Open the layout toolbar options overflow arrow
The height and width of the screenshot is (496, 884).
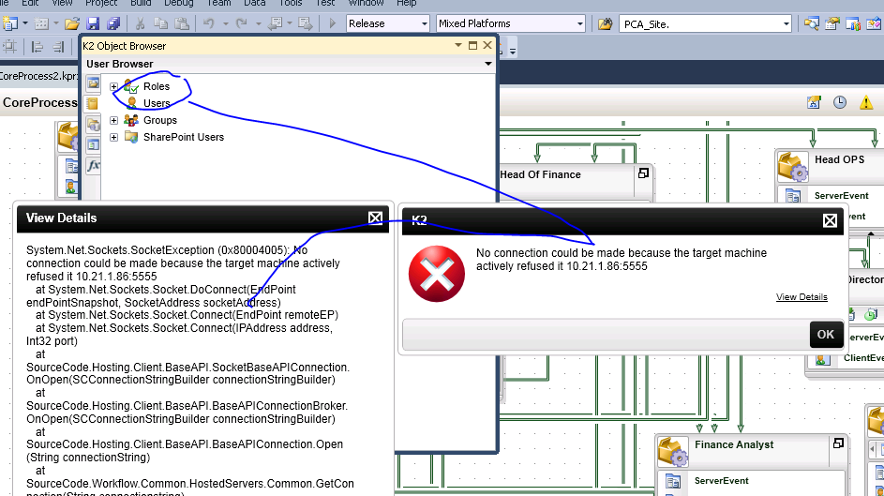[513, 50]
